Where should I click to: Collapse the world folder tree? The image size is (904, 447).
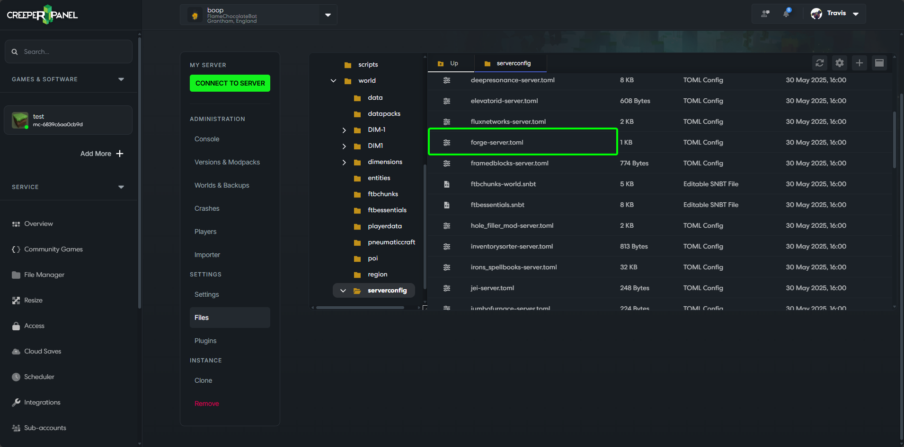[333, 80]
